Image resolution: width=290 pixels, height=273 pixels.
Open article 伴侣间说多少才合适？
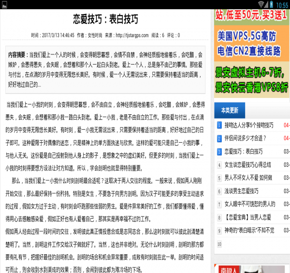tap(246, 138)
